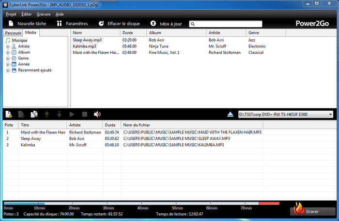
Task: Click the eject disc icon
Action: [231, 114]
